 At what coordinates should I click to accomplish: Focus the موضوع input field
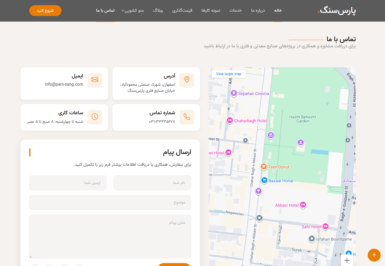(110, 202)
